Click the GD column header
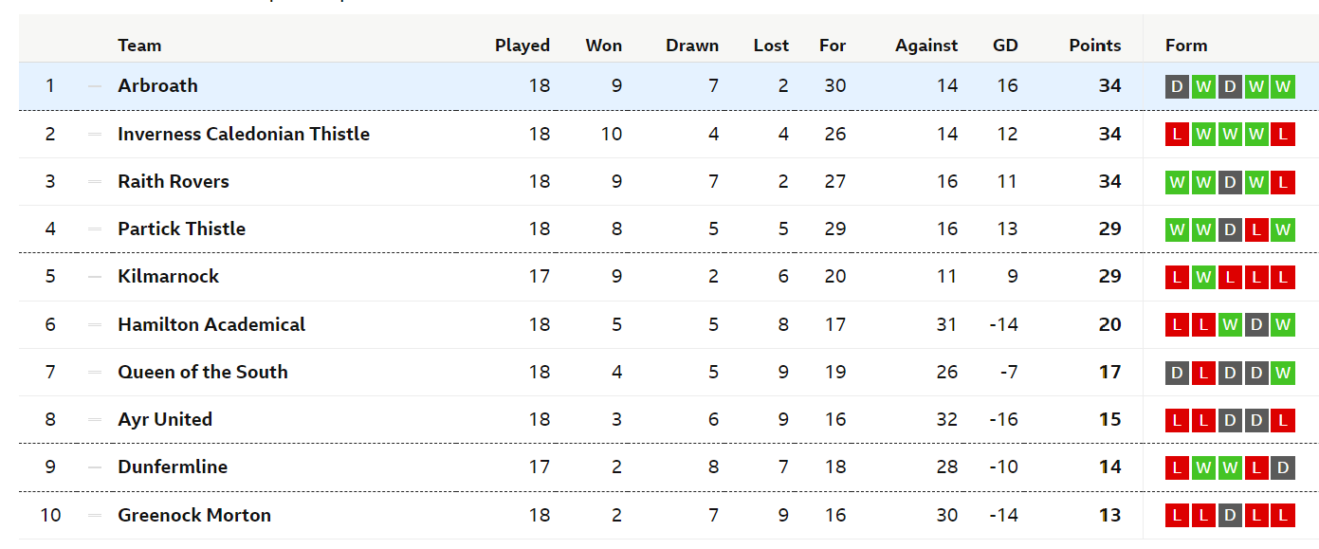Screen dimensions: 1319x549 pos(1005,46)
